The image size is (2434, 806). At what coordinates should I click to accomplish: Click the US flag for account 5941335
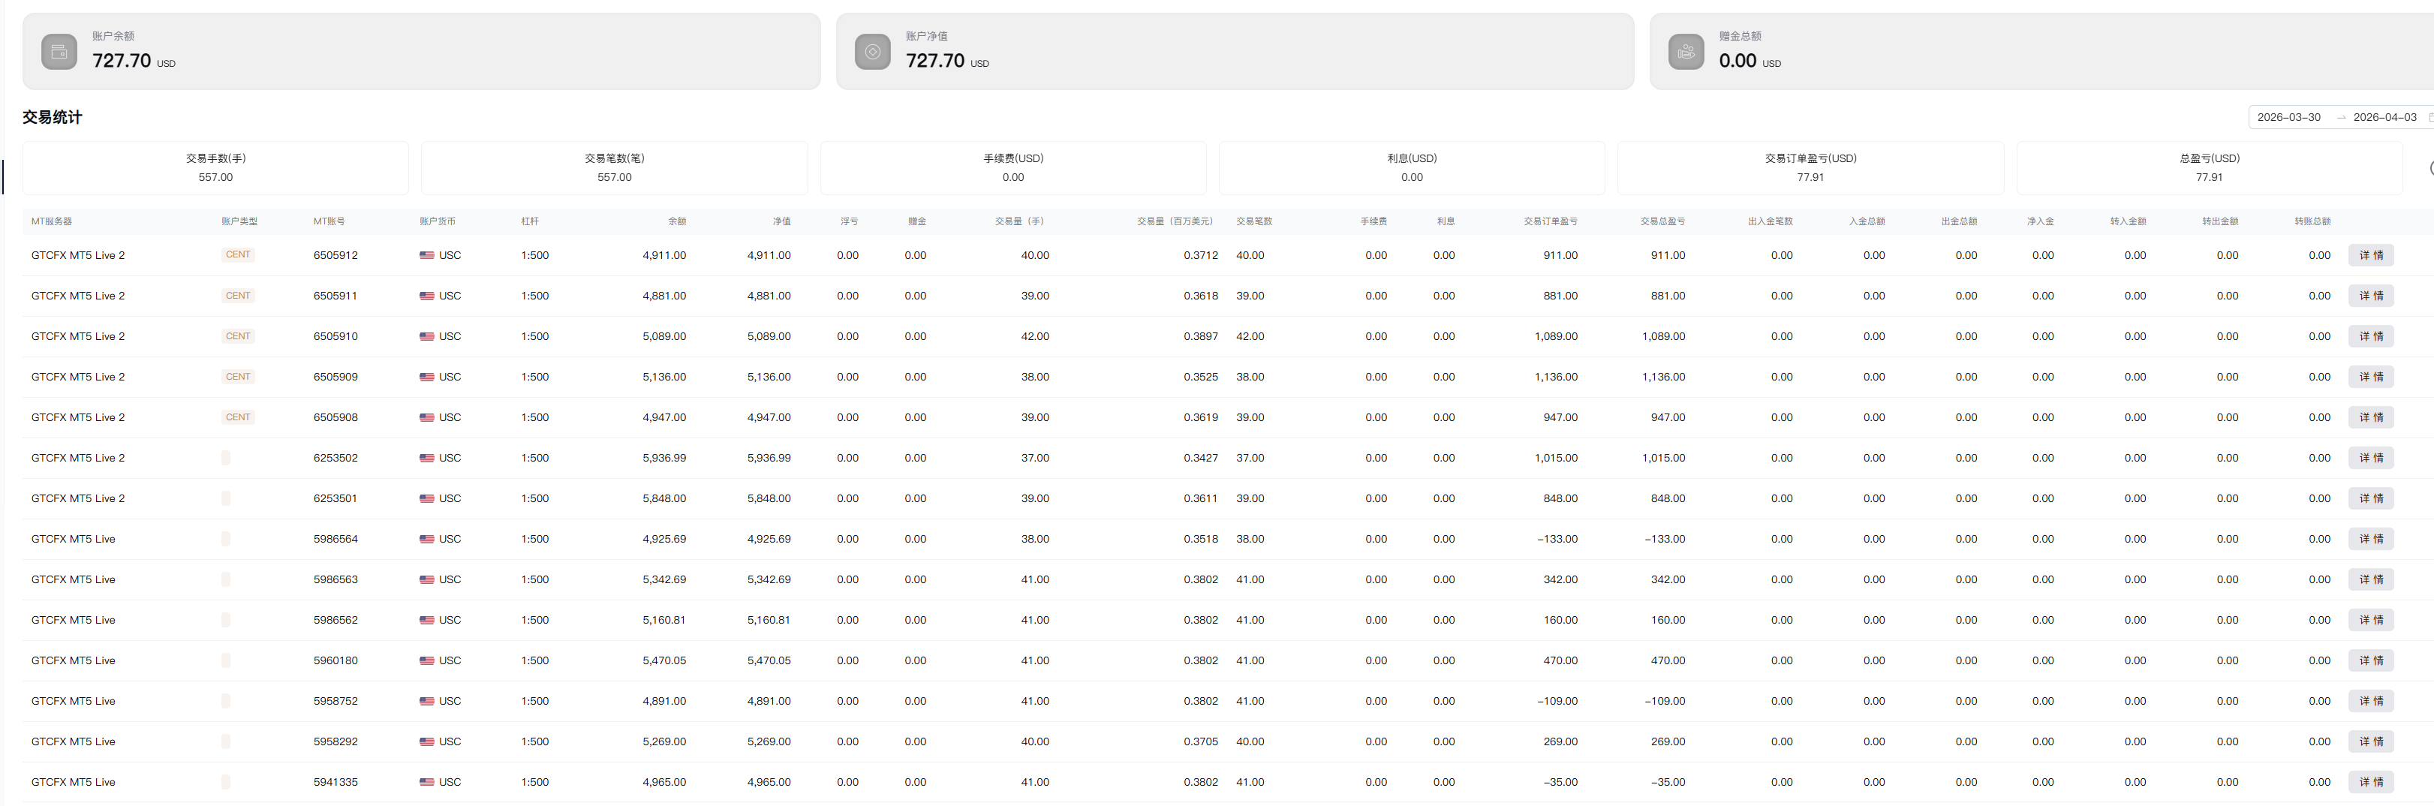[427, 783]
